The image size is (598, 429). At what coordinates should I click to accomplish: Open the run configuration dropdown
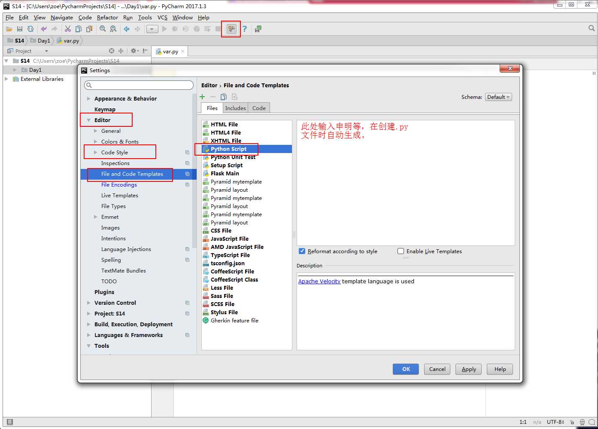[152, 29]
